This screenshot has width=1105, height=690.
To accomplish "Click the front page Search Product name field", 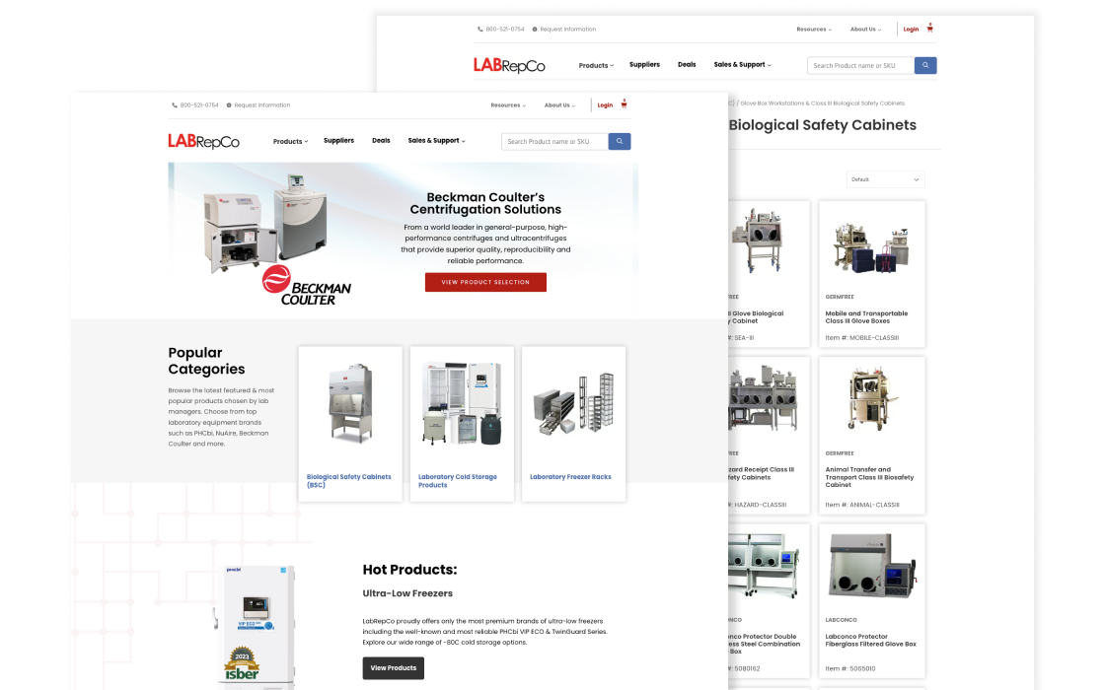I will tap(554, 142).
